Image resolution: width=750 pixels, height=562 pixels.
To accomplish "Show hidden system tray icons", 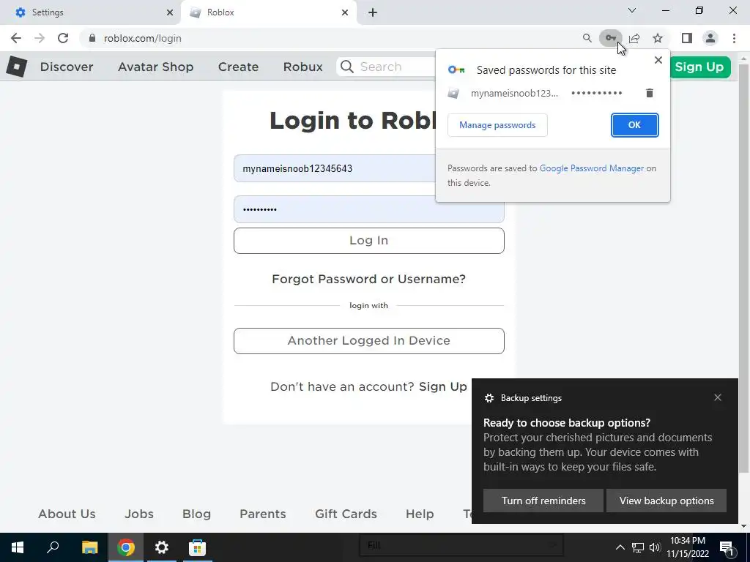I will pyautogui.click(x=620, y=547).
